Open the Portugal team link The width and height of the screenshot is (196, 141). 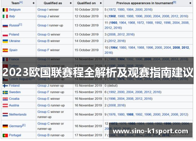pyautogui.click(x=15, y=135)
